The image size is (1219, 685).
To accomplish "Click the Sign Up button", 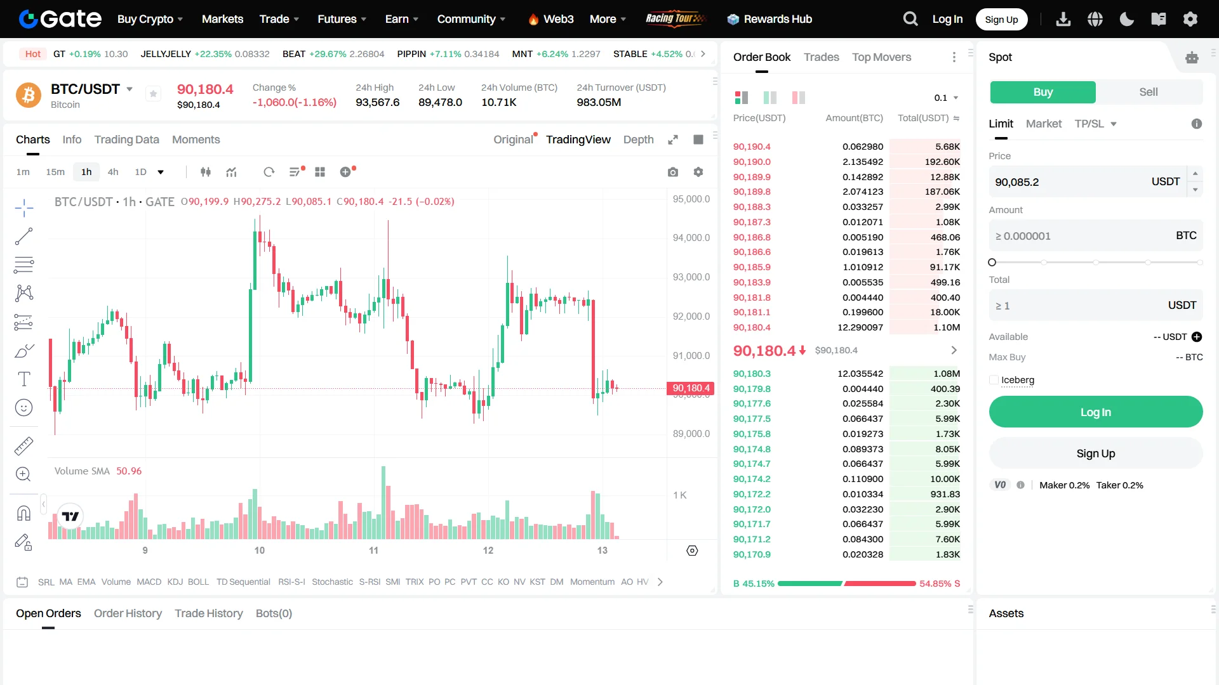I will pos(1001,19).
